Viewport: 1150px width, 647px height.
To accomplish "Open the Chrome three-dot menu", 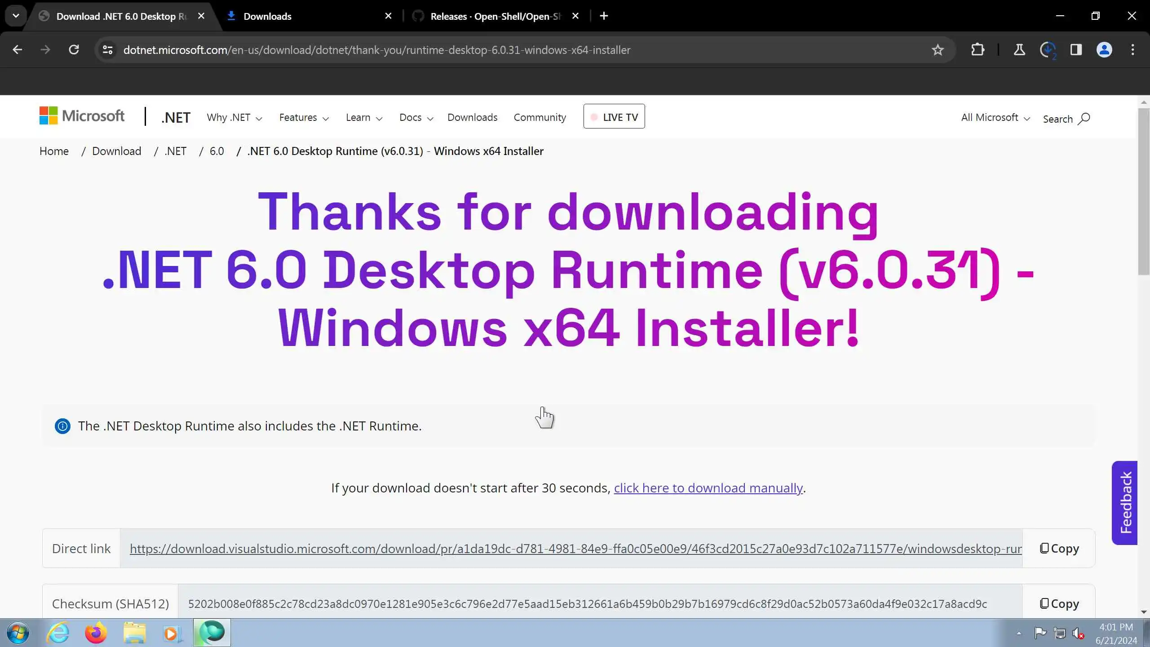I will (1132, 50).
